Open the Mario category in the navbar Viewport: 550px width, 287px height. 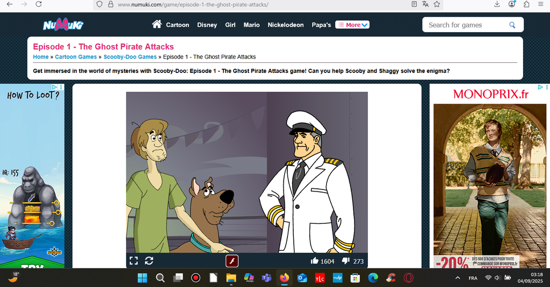coord(251,25)
